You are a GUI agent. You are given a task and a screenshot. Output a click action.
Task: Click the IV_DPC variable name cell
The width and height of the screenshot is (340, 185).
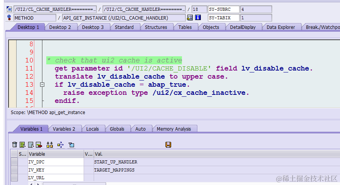[56, 162]
